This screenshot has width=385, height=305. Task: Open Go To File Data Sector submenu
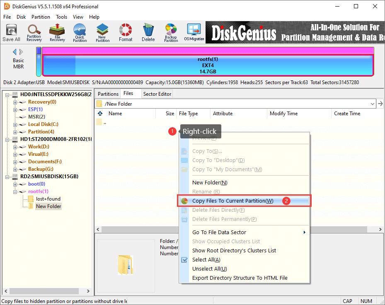(244, 232)
